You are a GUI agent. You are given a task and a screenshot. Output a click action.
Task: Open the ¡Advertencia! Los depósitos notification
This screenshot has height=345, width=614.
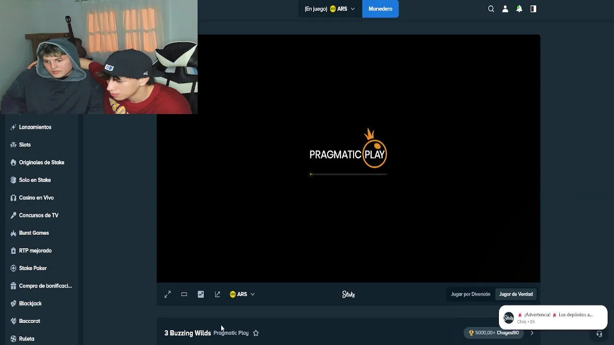coord(553,317)
